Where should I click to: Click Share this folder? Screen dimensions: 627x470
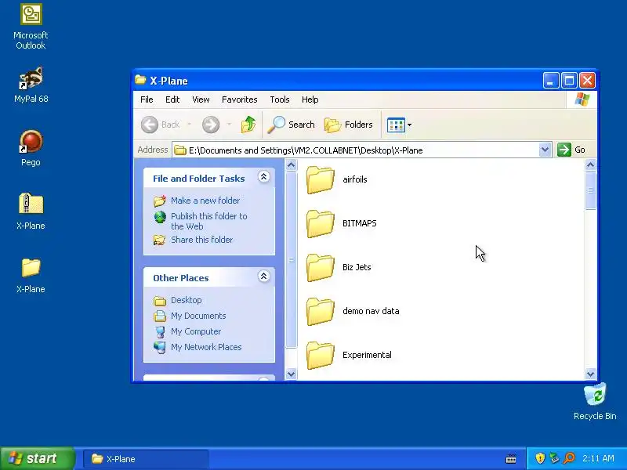202,240
